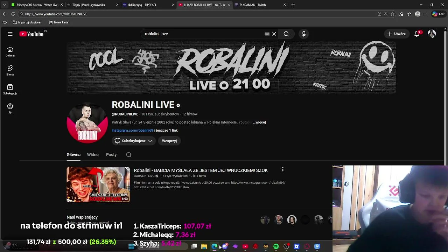Click the YouTube search input field
Viewport: 448px width, 252px height.
[203, 34]
